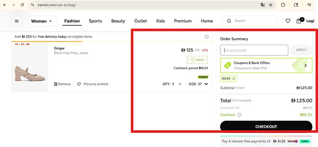The height and width of the screenshot is (147, 318).
Task: Click the Order Summary heading
Action: 234,39
